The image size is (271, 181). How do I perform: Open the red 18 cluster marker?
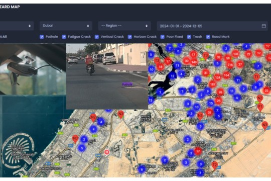click(x=161, y=67)
